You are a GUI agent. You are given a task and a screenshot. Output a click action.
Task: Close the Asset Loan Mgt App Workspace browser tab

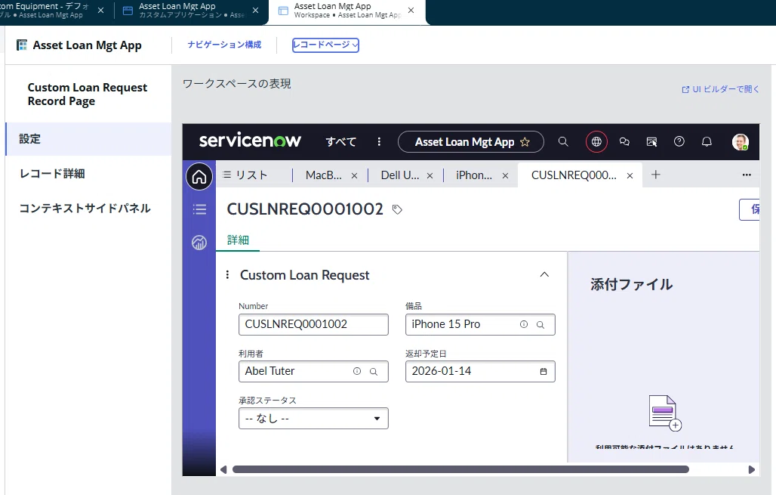[x=411, y=10]
